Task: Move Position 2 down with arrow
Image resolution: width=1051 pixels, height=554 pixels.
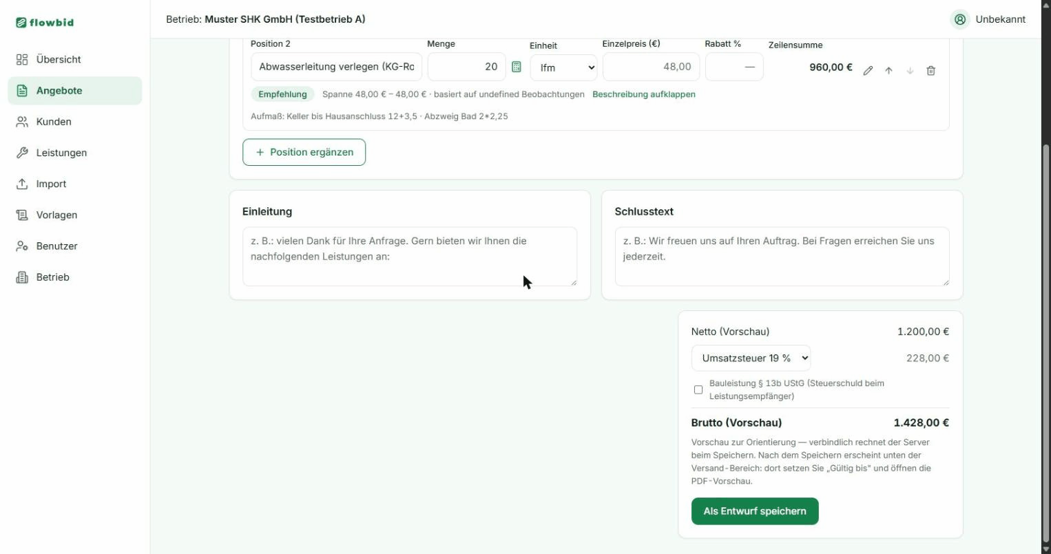Action: pos(910,70)
